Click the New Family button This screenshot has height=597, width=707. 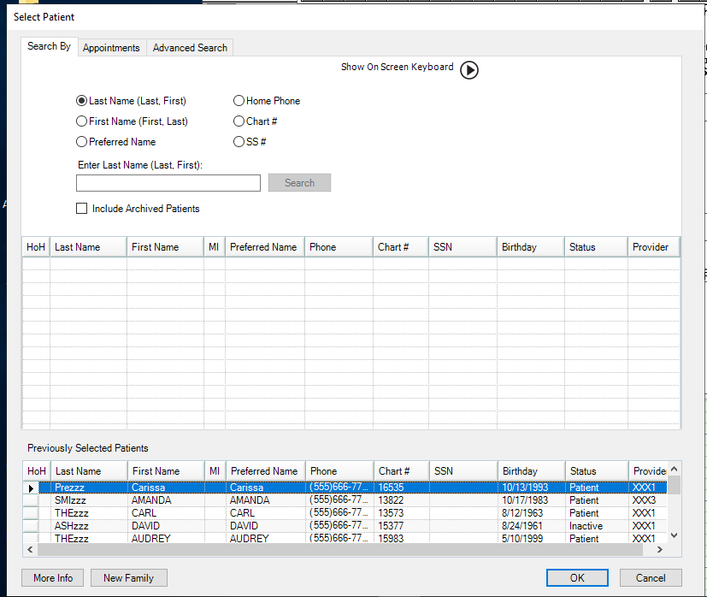pyautogui.click(x=129, y=578)
